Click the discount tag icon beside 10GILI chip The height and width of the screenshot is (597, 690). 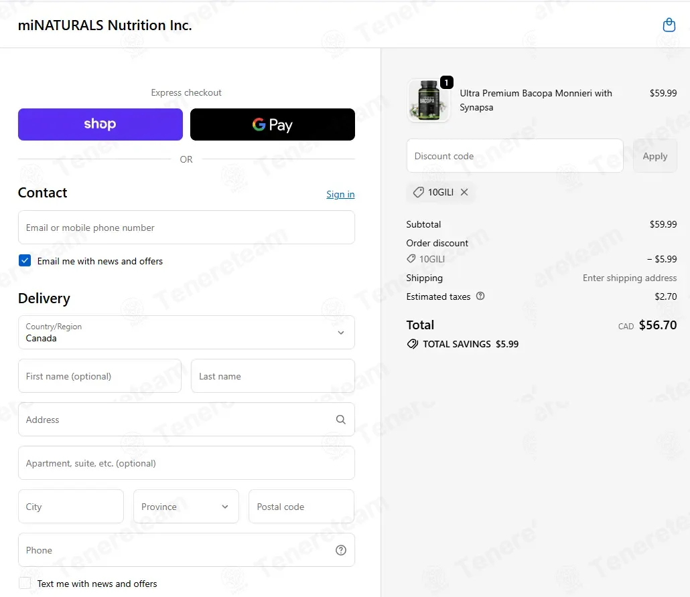tap(418, 192)
